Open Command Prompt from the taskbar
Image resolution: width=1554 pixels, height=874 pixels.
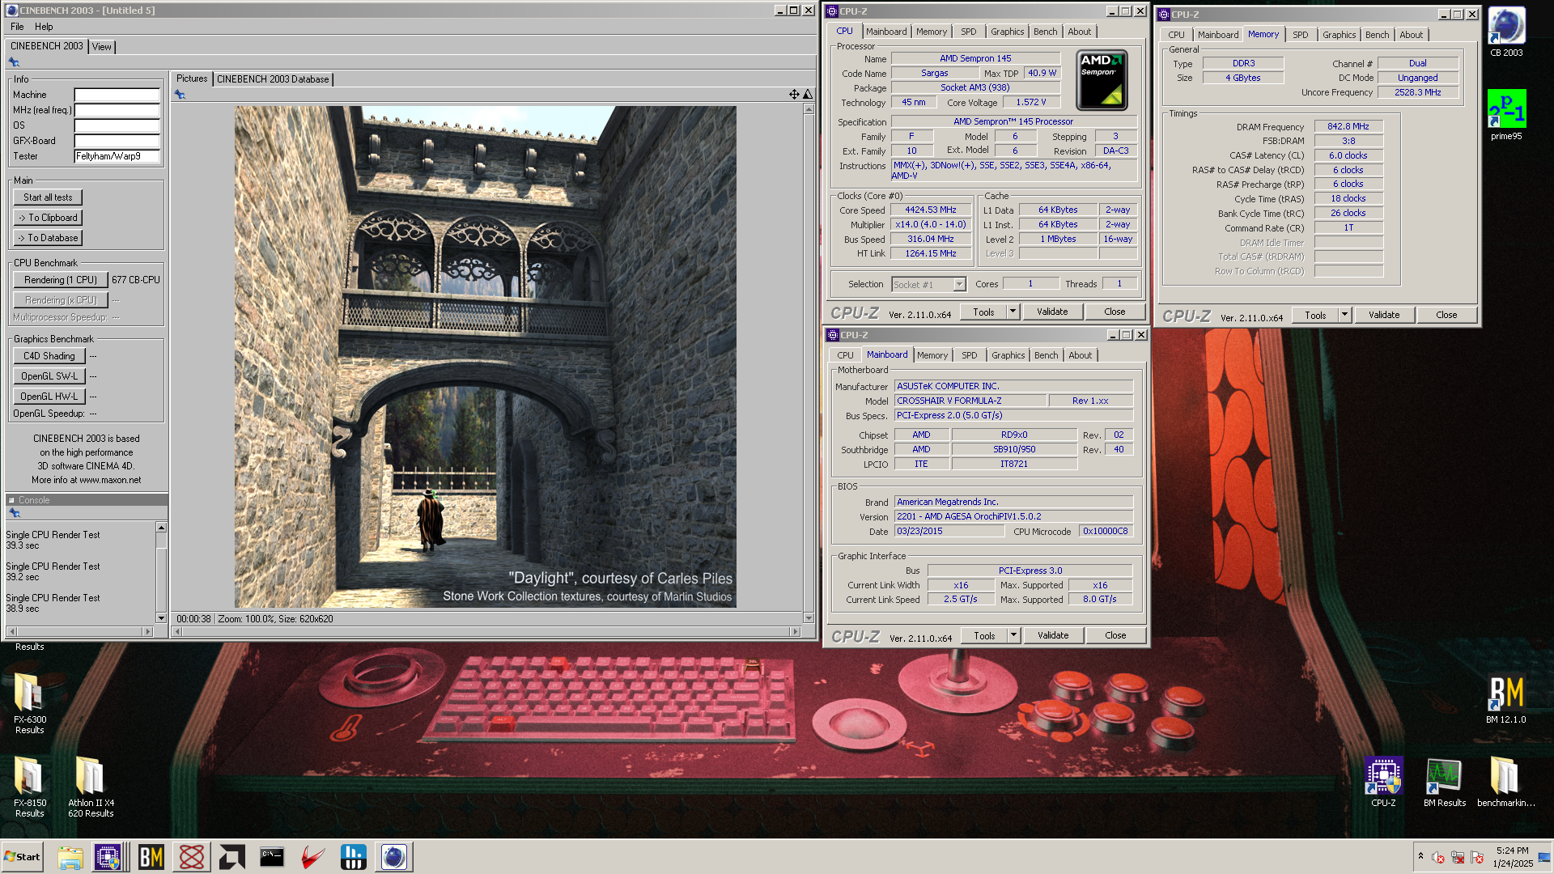pyautogui.click(x=272, y=857)
